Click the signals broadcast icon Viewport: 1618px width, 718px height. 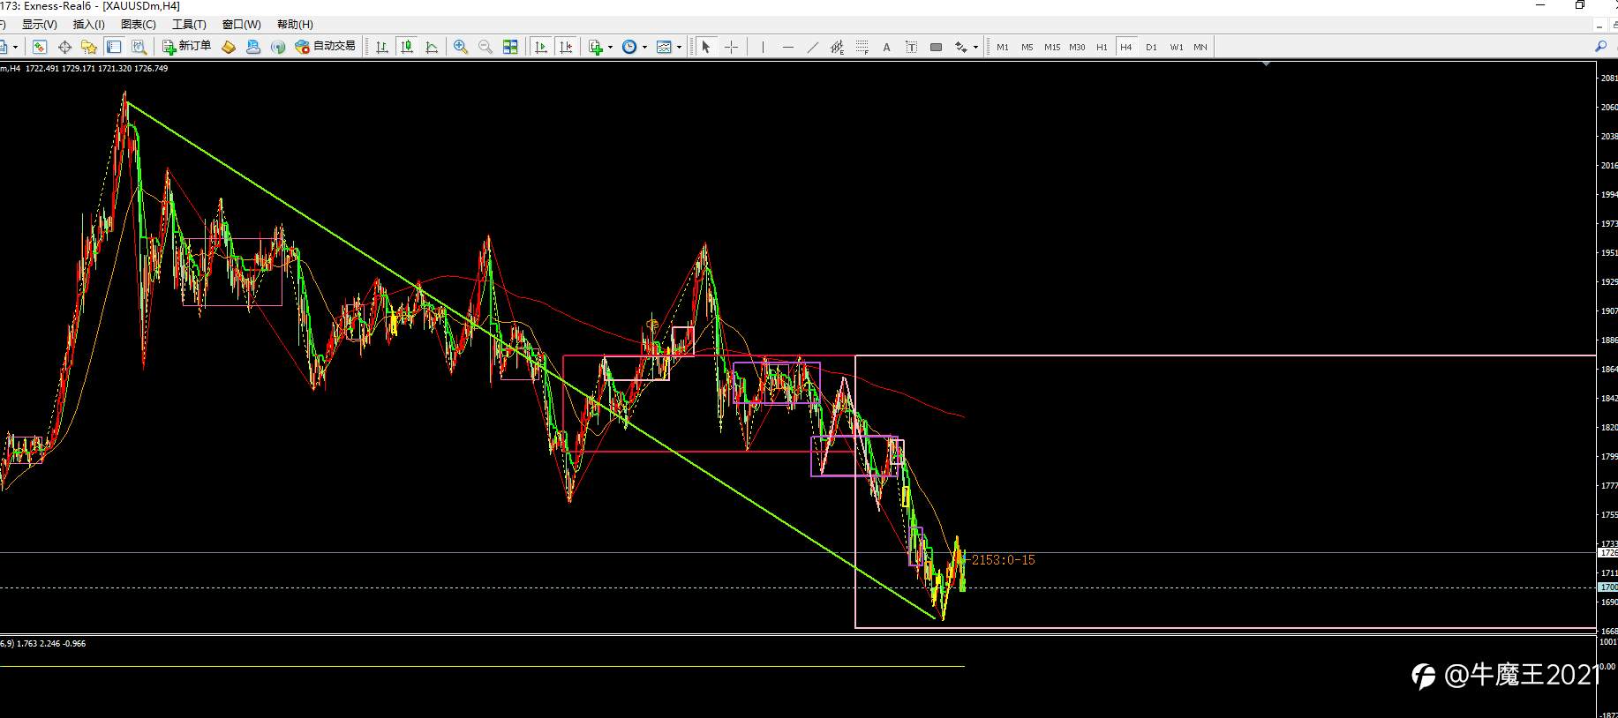tap(278, 47)
